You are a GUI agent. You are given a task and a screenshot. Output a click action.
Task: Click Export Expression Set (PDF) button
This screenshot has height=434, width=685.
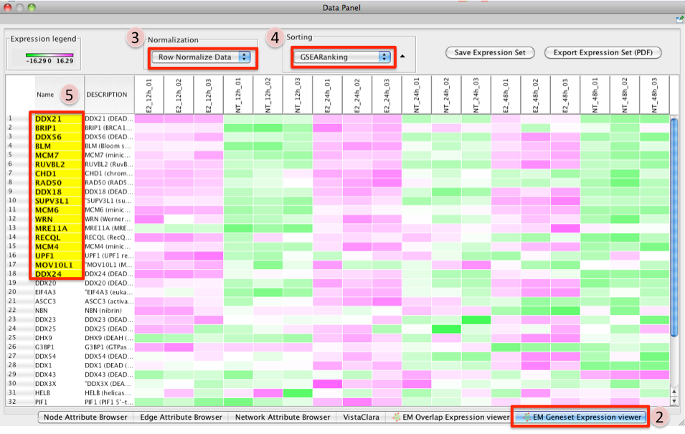coord(603,52)
